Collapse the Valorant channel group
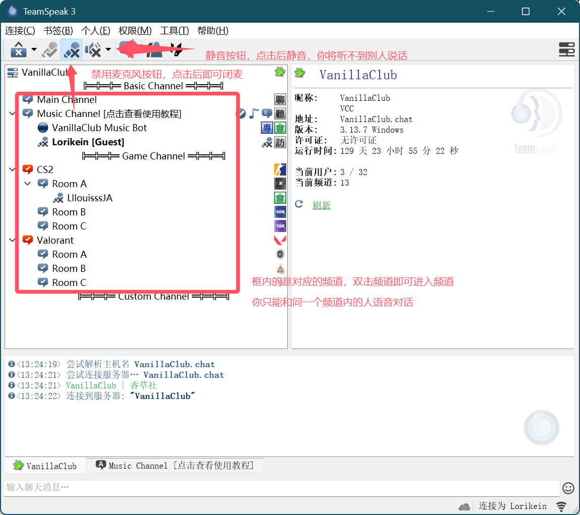This screenshot has height=515, width=580. coord(12,240)
